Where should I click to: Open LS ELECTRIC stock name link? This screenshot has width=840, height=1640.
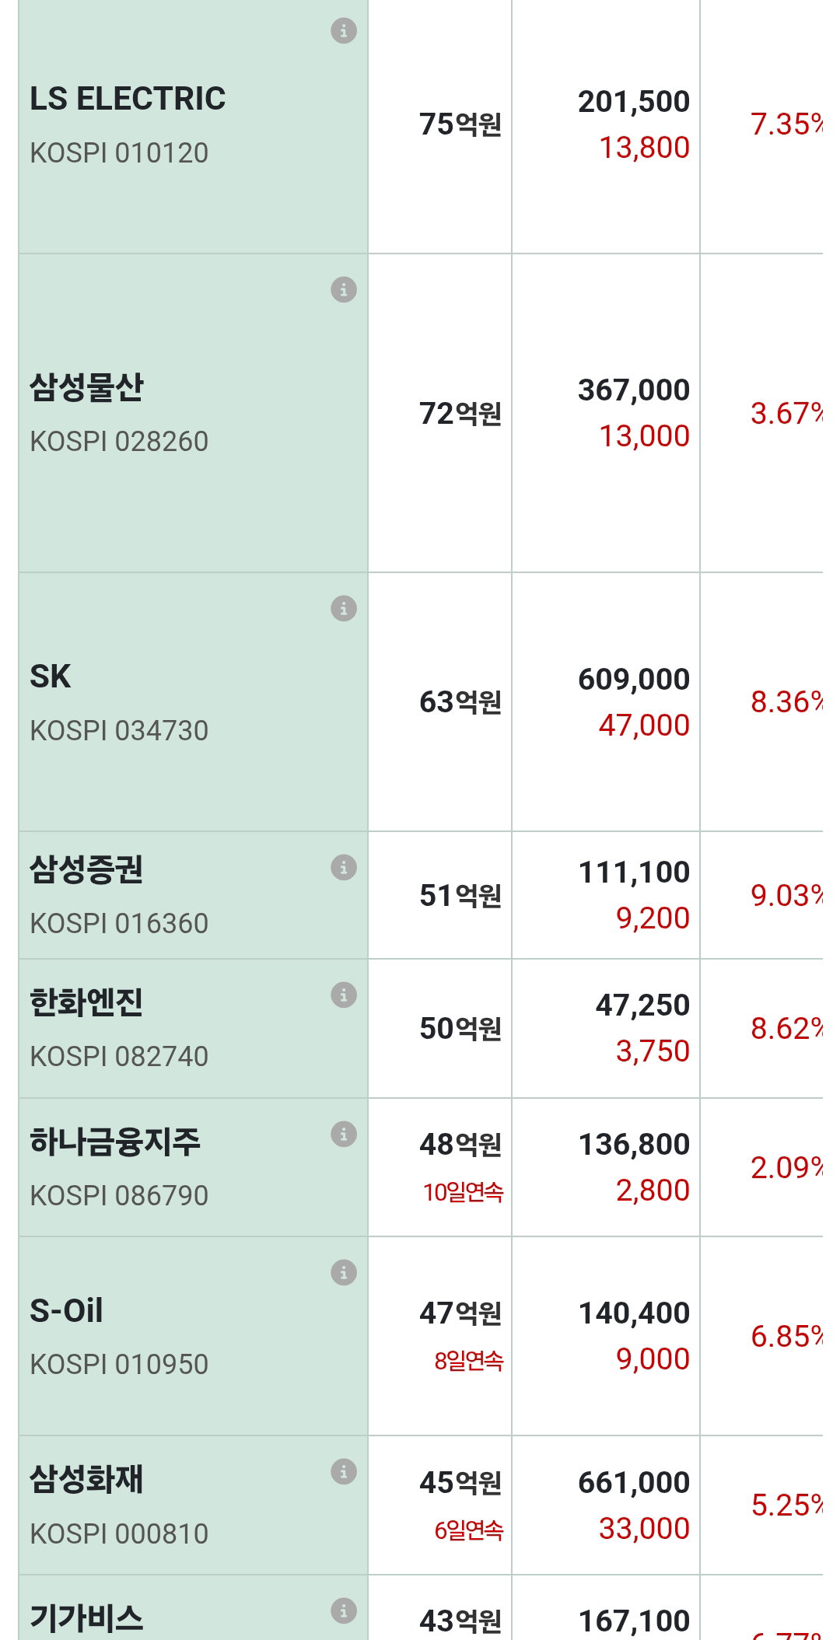[128, 99]
